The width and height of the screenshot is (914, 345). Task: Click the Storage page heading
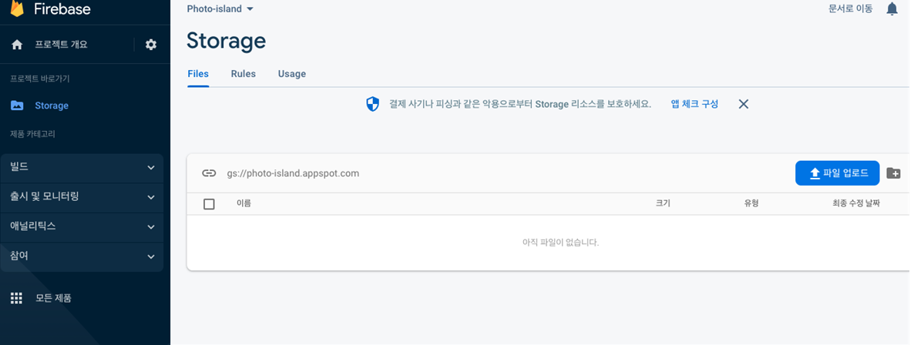point(226,41)
